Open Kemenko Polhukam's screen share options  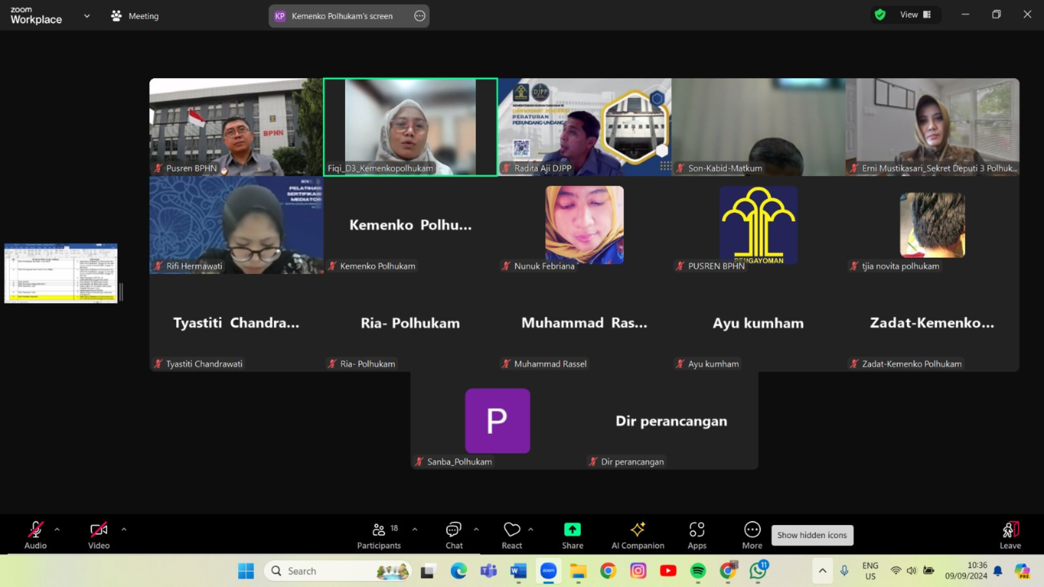coord(420,16)
